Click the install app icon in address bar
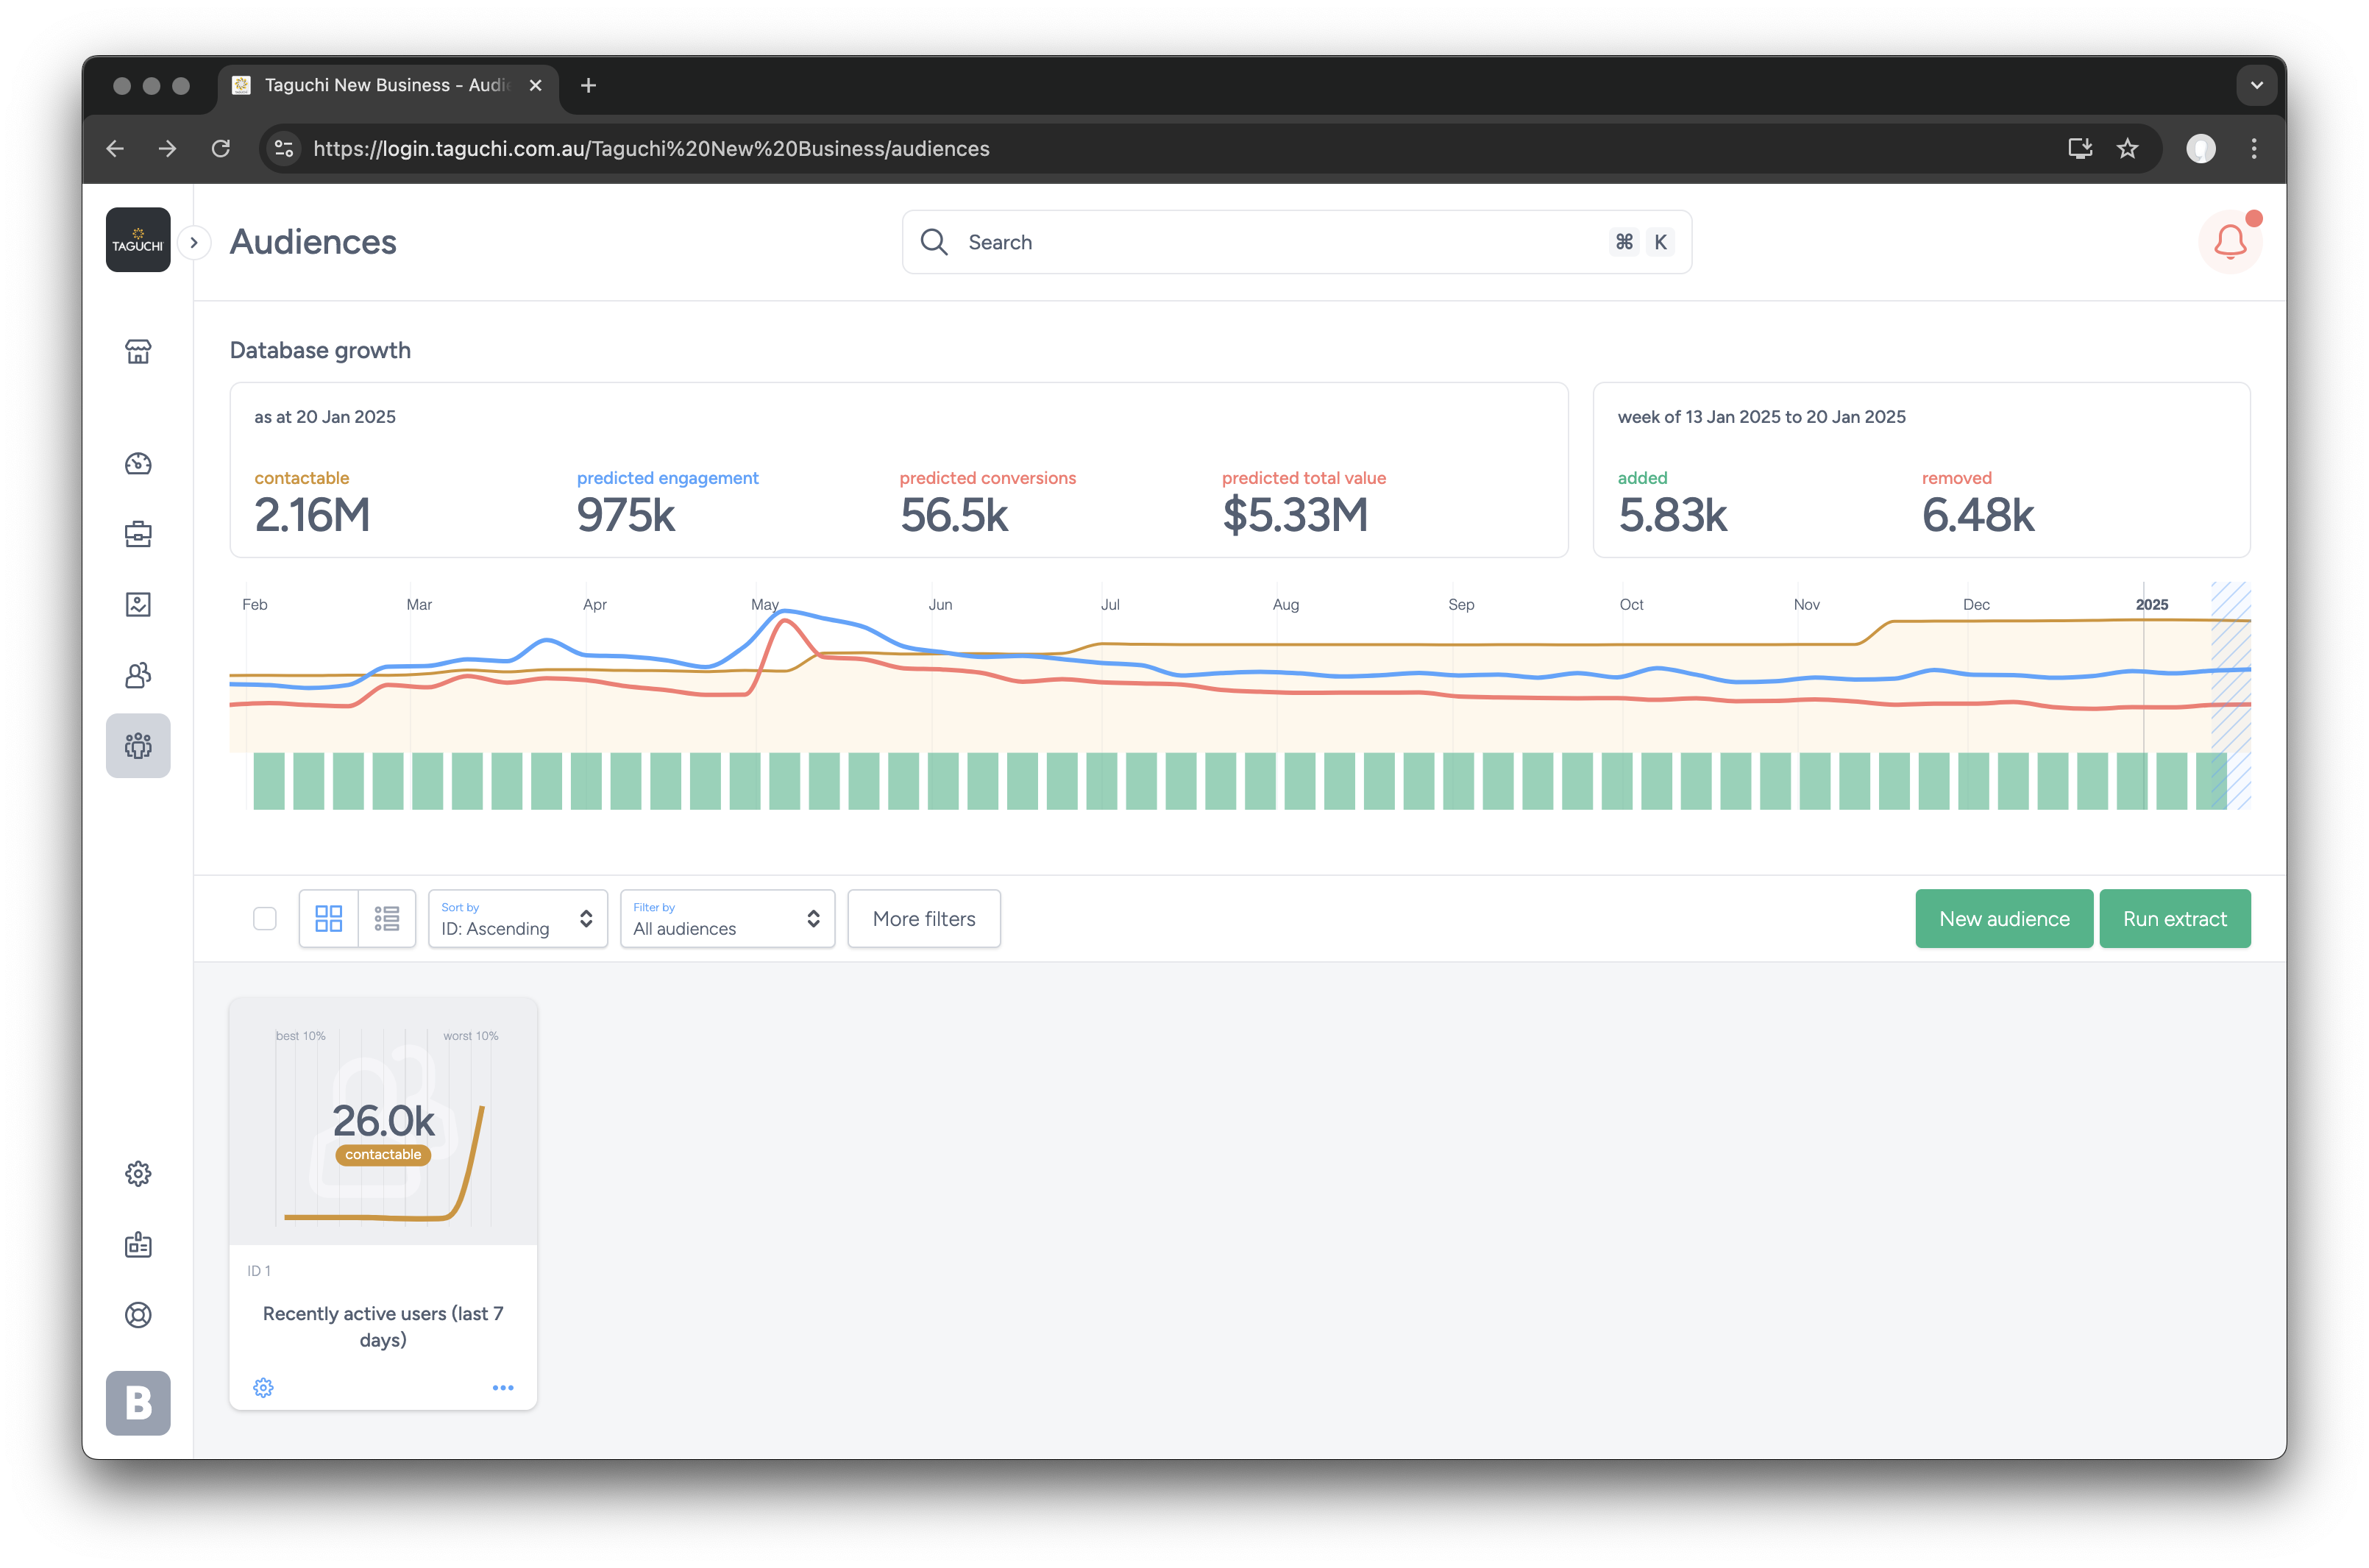The height and width of the screenshot is (1568, 2369). (2080, 148)
